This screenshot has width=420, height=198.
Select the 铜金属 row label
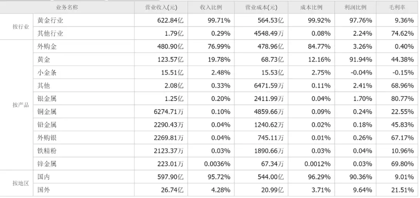pos(47,111)
